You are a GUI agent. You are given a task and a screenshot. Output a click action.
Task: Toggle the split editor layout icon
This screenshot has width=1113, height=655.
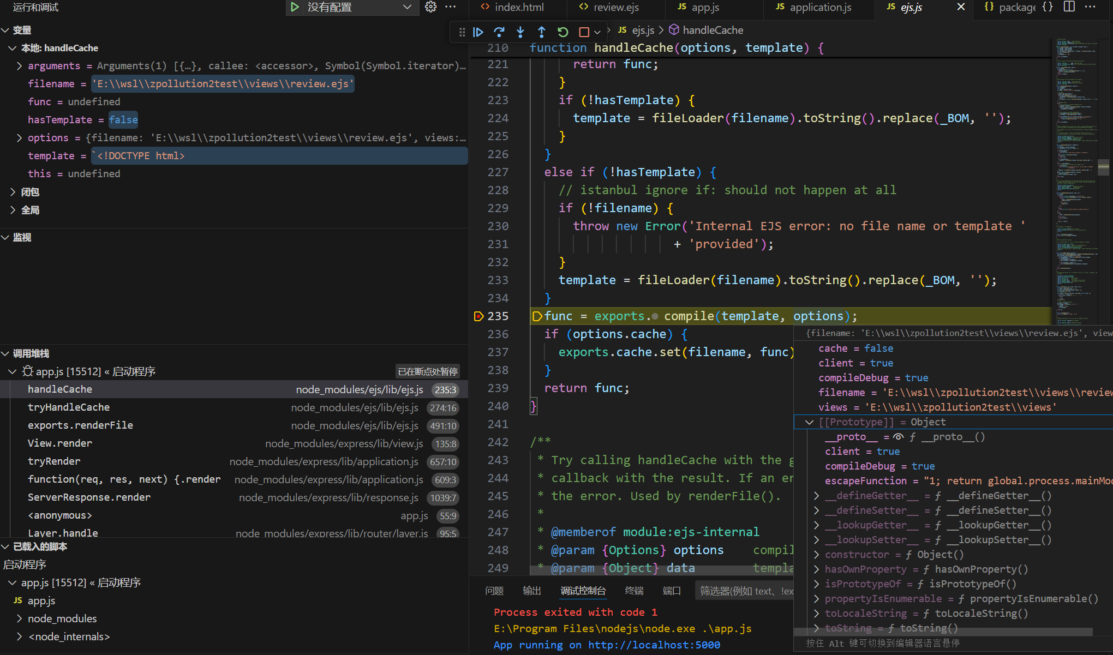[1069, 7]
